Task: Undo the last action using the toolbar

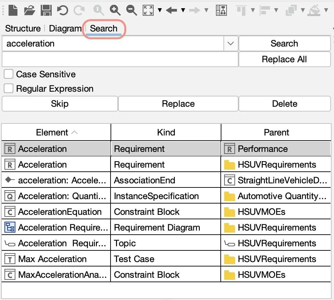Action: click(x=62, y=10)
